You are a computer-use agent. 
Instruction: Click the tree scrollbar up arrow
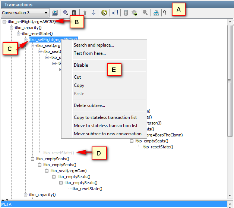230,22
